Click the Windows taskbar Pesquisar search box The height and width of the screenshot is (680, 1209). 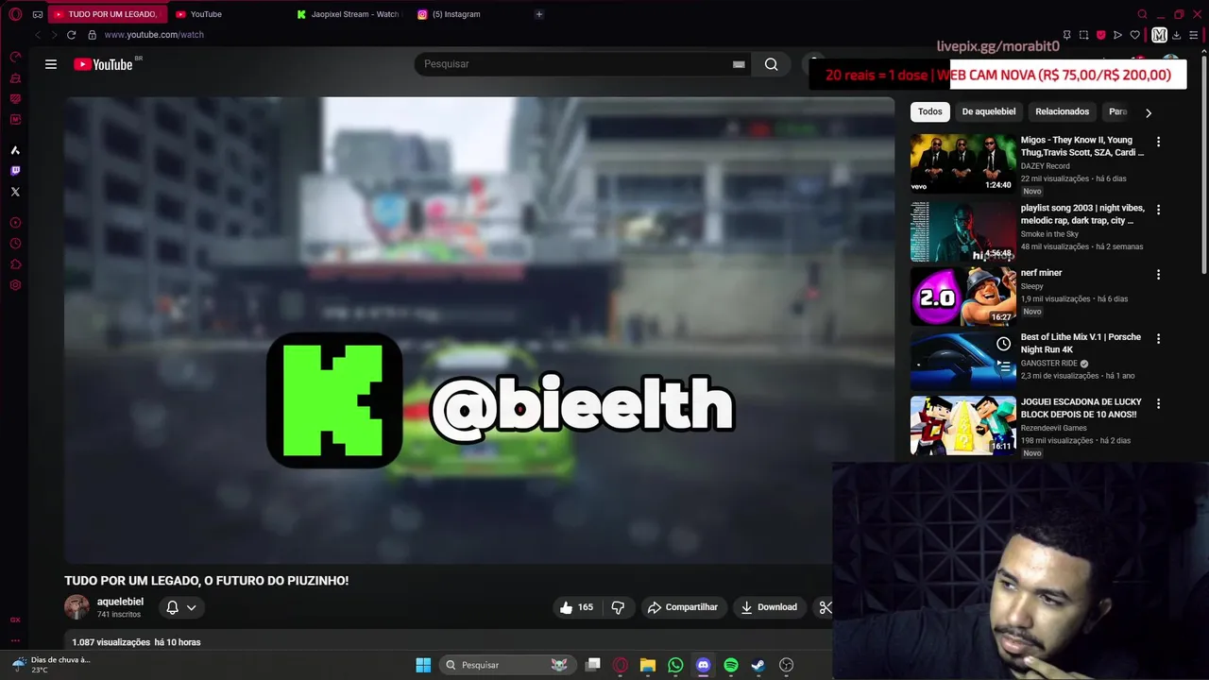click(x=507, y=665)
